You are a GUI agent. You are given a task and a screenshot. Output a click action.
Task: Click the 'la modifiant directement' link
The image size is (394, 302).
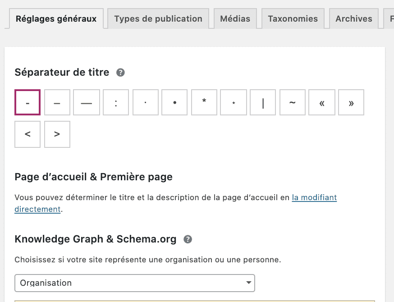(x=314, y=197)
